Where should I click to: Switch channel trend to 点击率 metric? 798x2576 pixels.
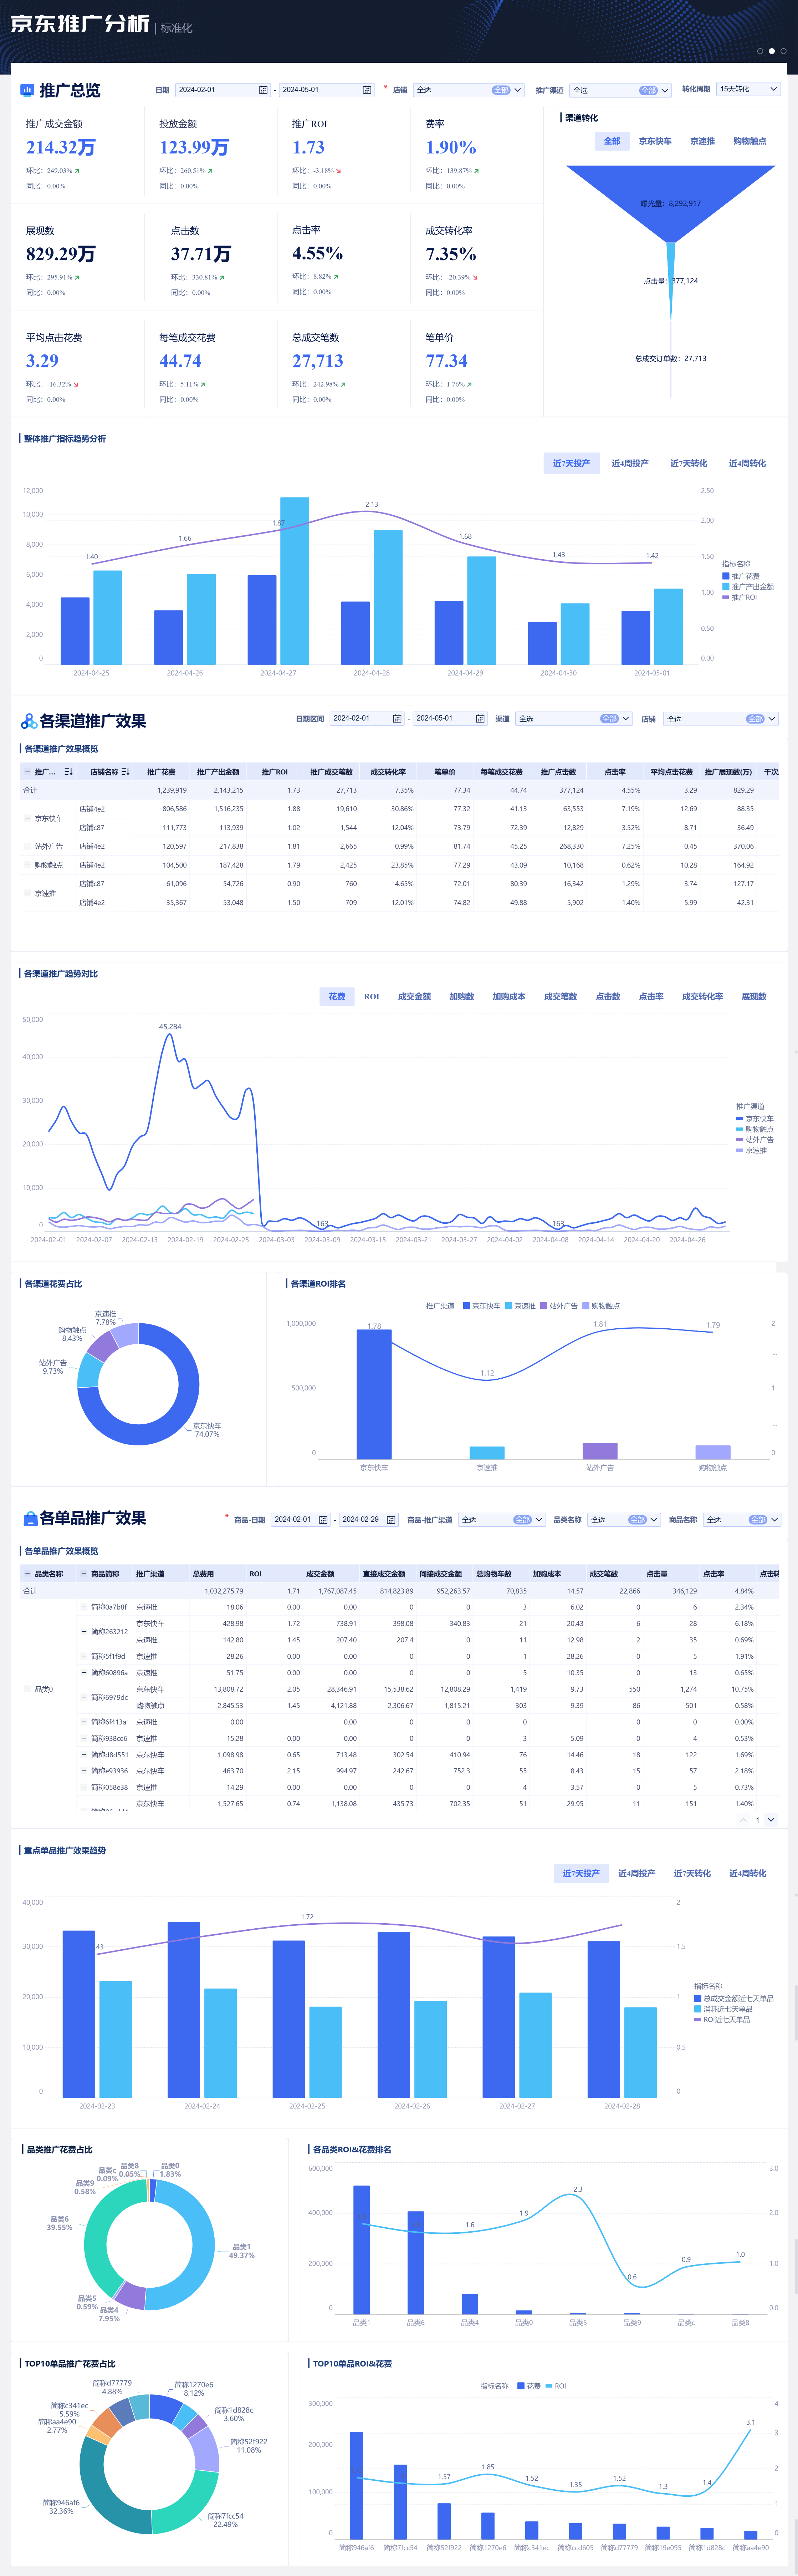651,997
